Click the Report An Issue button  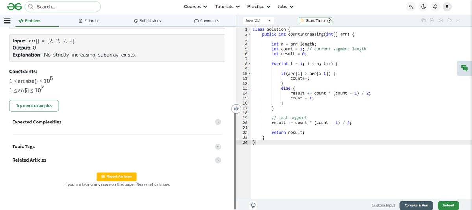[x=117, y=177]
